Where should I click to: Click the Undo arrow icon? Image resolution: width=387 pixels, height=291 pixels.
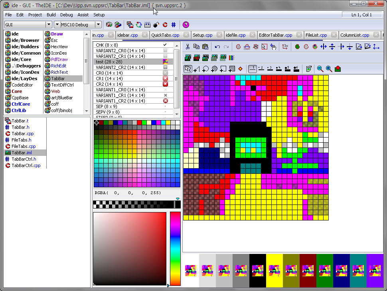(217, 47)
